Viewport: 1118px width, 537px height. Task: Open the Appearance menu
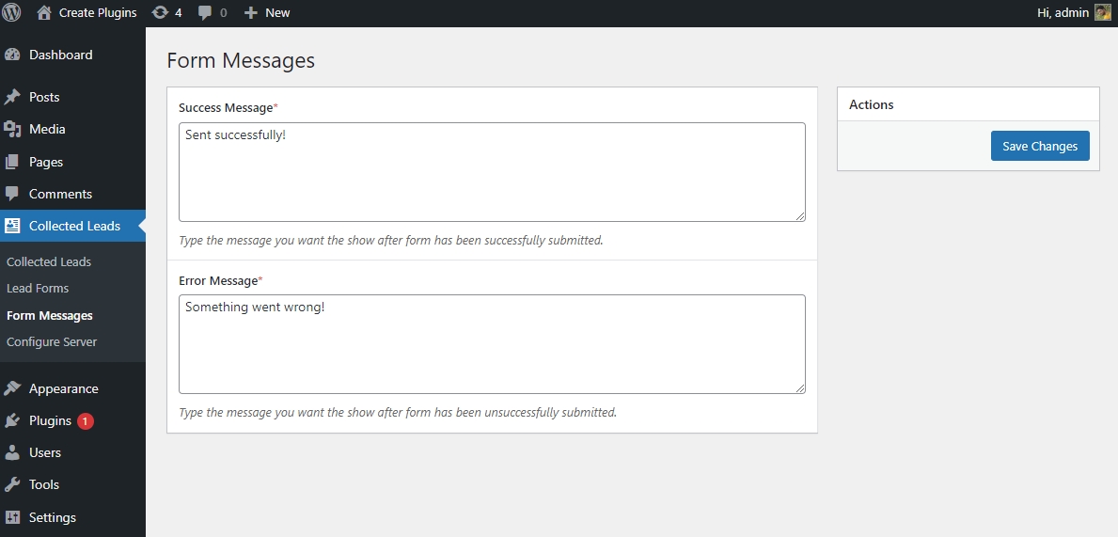point(63,388)
